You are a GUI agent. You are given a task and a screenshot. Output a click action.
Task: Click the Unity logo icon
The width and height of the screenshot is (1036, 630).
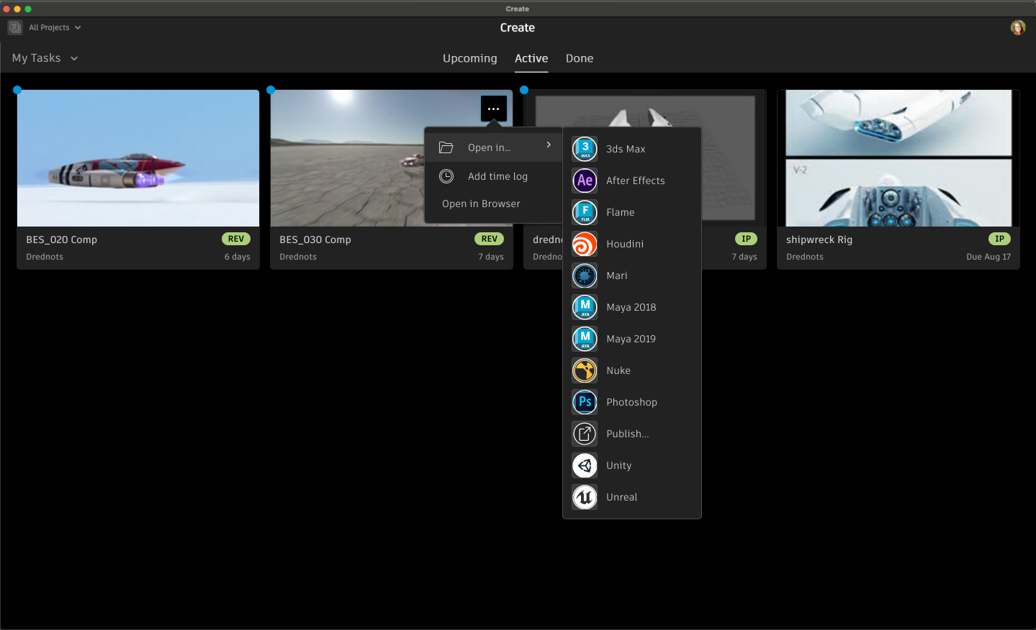point(585,465)
